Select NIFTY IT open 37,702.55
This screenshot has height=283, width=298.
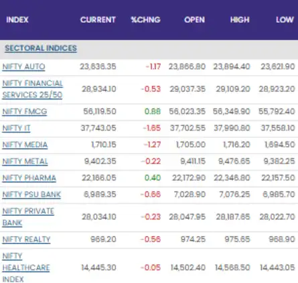point(188,128)
